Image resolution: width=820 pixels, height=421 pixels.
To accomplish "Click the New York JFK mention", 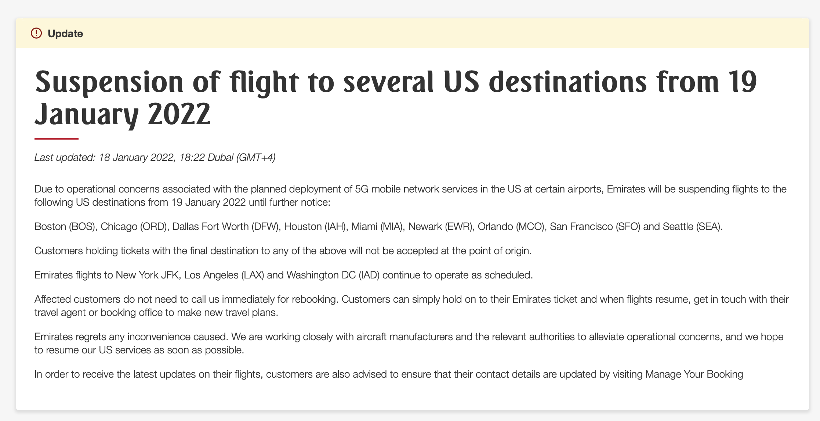I will click(x=147, y=275).
